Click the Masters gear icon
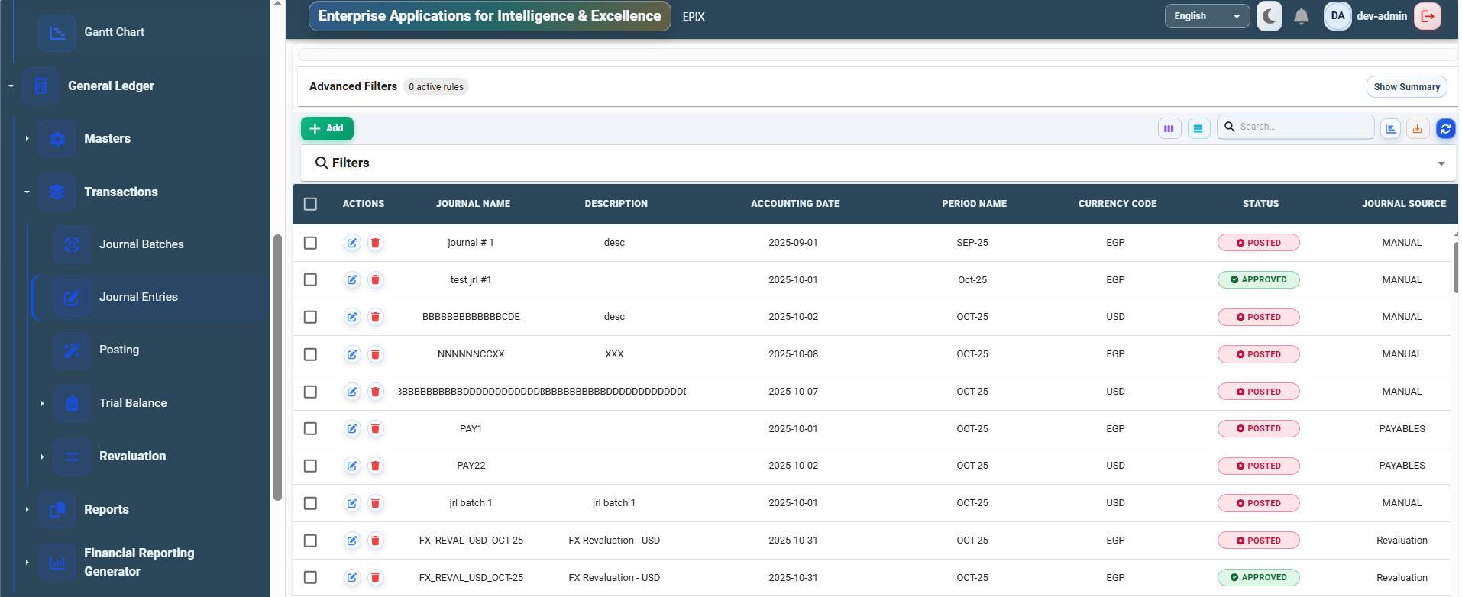Viewport: 1462px width, 597px height. [57, 139]
